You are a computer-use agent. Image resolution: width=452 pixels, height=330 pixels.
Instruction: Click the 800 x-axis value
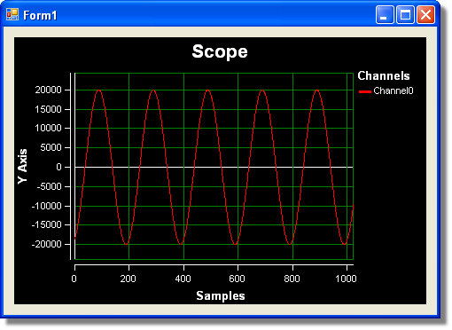pos(292,279)
